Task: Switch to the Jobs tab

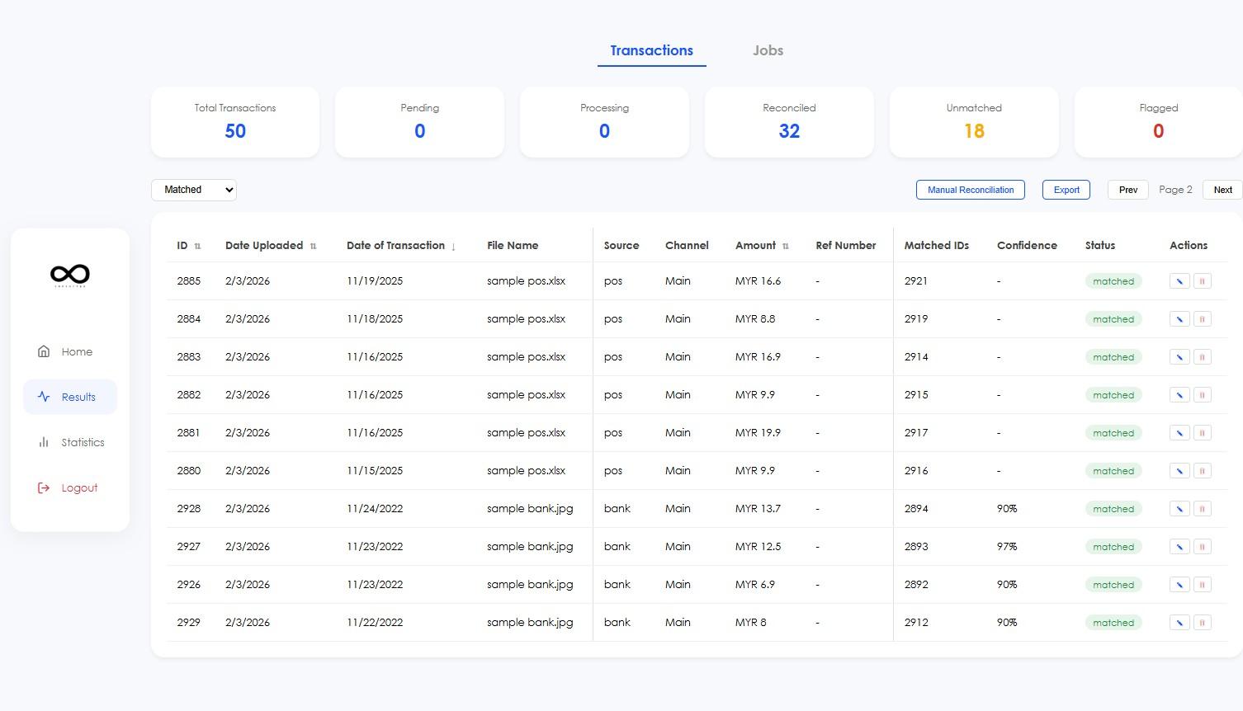Action: point(768,50)
